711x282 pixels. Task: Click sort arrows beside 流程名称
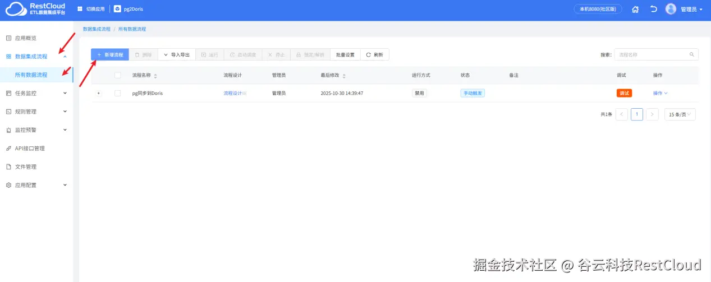155,76
